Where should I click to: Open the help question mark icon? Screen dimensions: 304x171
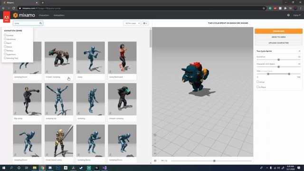(x=288, y=15)
